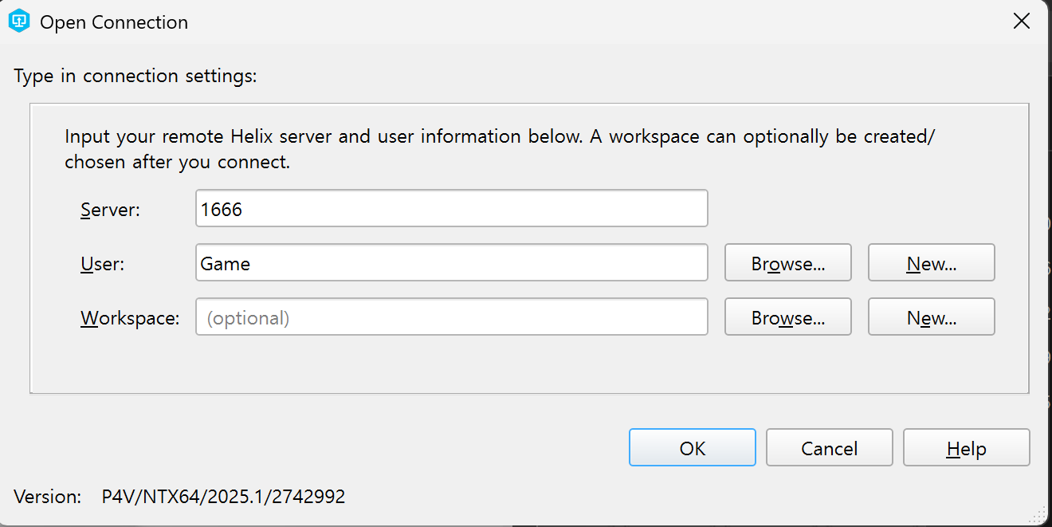Click the Workspace label

point(130,318)
